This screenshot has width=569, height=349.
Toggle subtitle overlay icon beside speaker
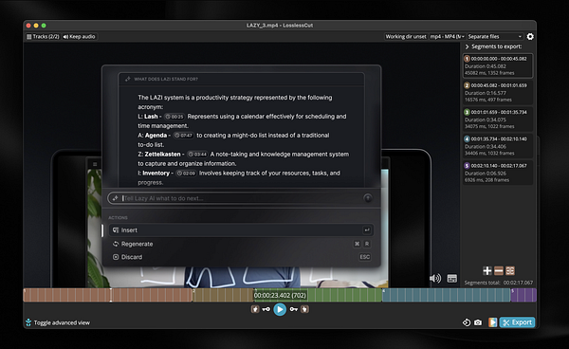coord(451,278)
